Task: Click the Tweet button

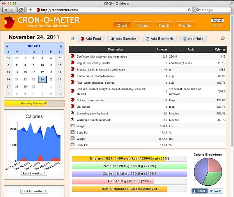Action: [216, 191]
